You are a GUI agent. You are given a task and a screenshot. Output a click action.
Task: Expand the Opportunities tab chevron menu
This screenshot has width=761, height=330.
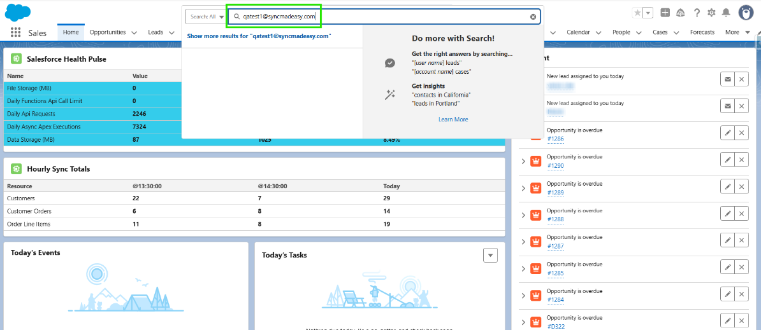134,32
